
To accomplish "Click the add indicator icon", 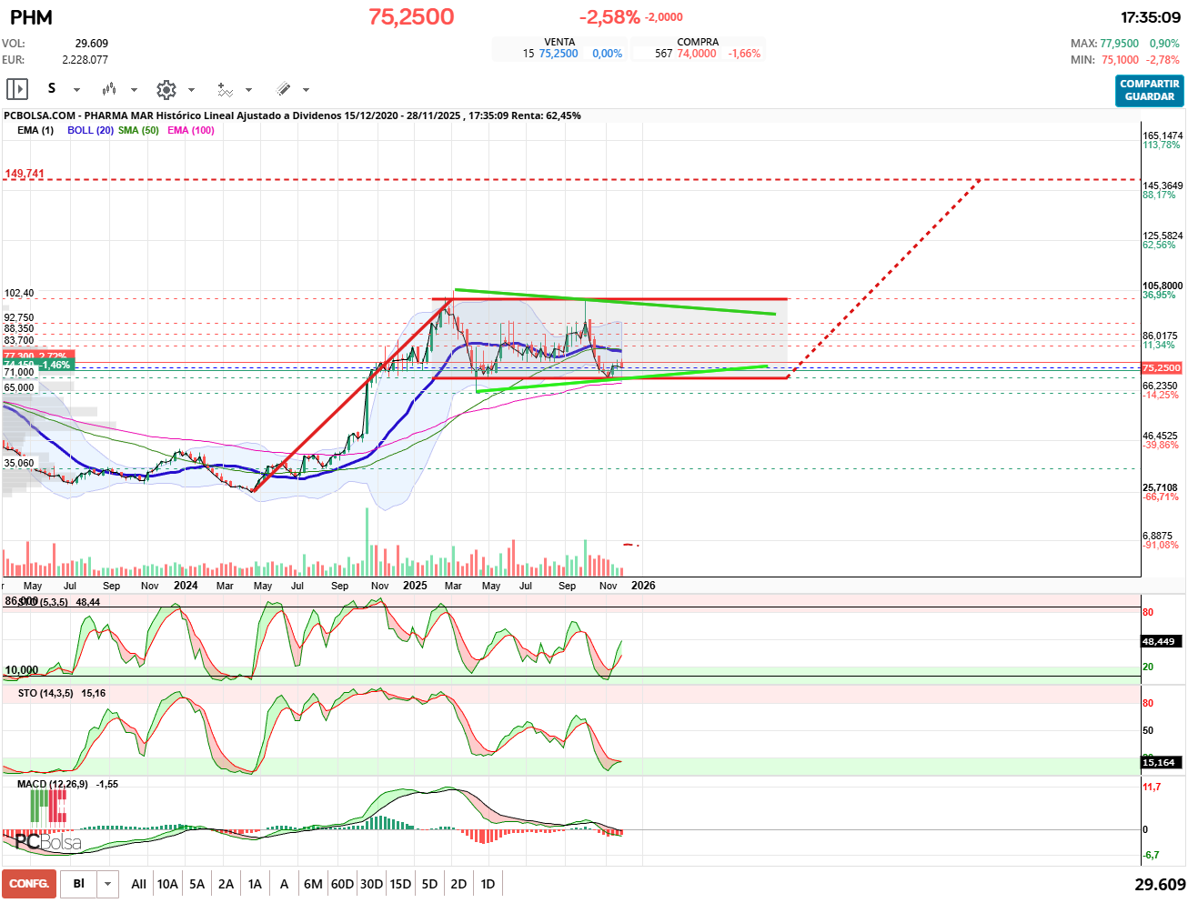I will 225,89.
